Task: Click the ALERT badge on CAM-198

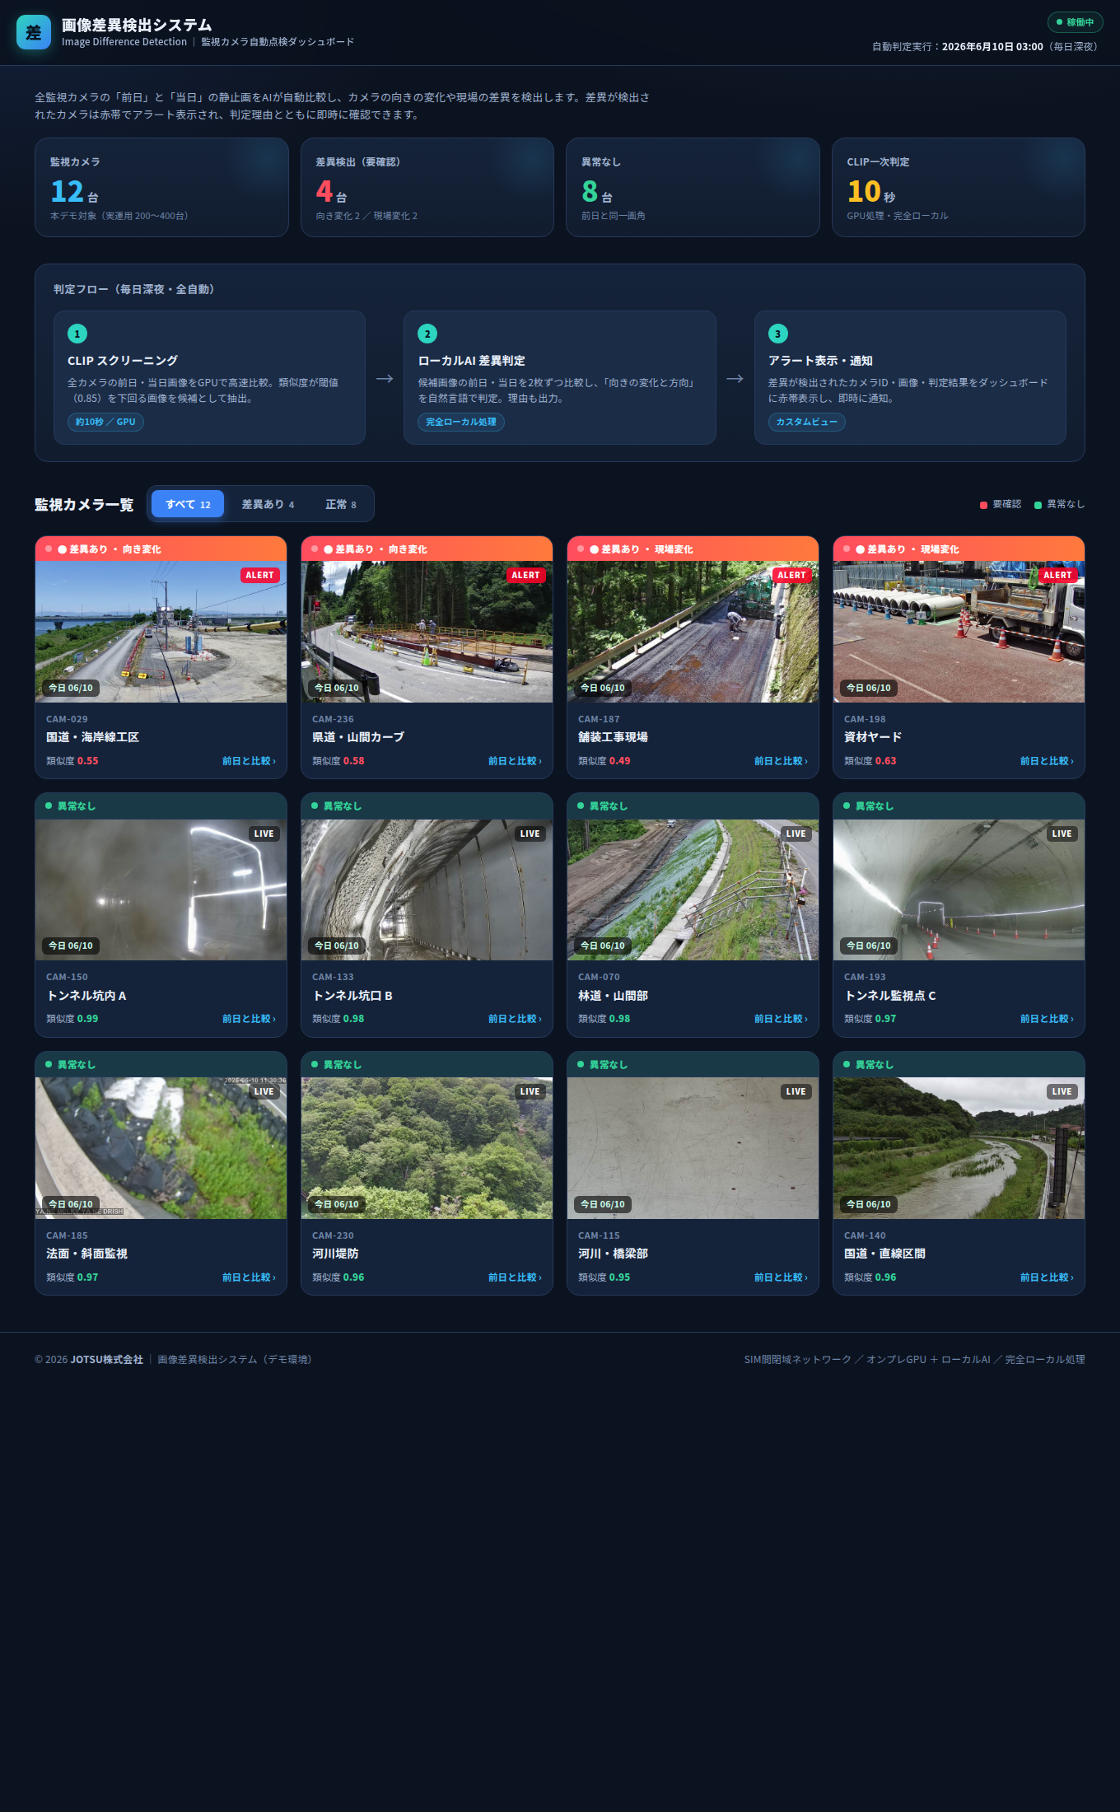Action: pos(1057,575)
